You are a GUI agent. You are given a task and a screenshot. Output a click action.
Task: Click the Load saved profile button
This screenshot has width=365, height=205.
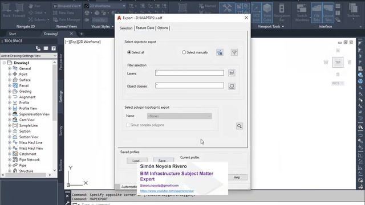point(137,161)
